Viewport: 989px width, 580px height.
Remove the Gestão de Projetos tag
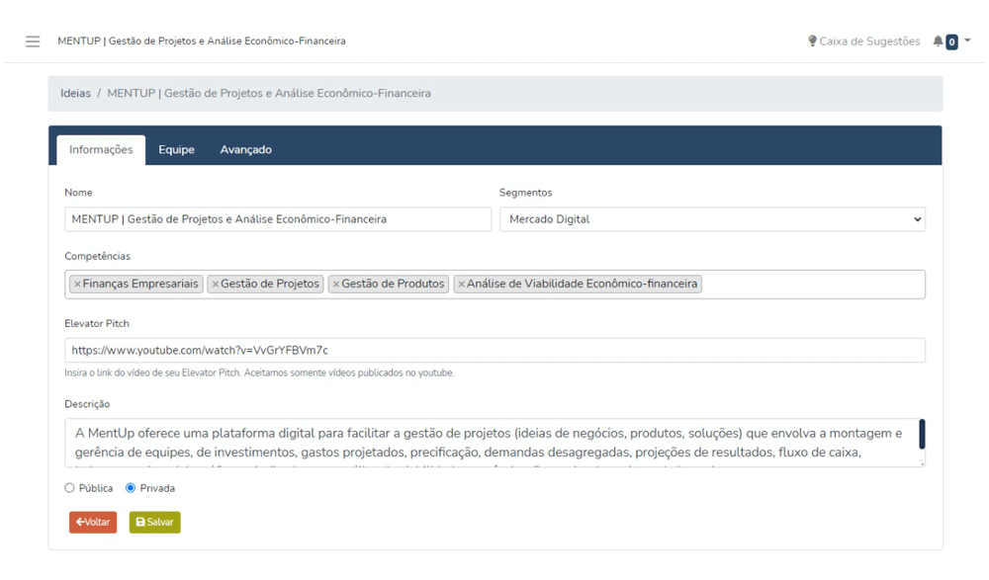[215, 285]
